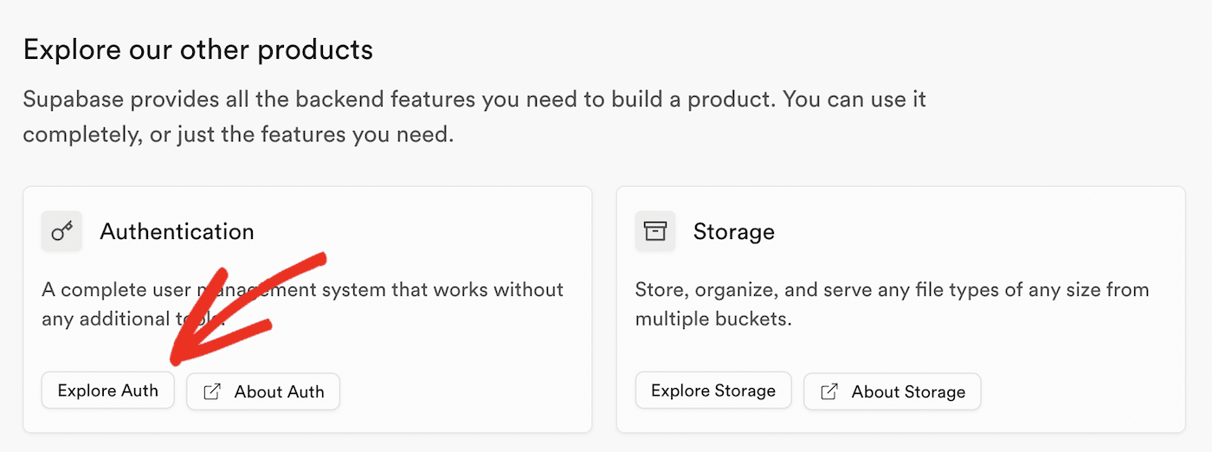Select the Storage card title
This screenshot has height=452, width=1212.
tap(733, 231)
